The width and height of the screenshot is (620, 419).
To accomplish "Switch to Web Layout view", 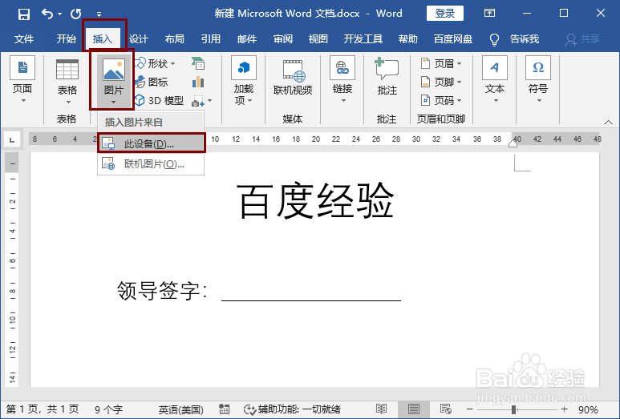I will pos(446,409).
